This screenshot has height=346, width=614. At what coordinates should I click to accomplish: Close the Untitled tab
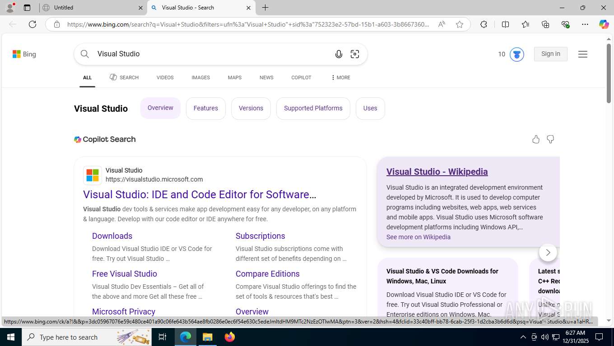pos(140,8)
